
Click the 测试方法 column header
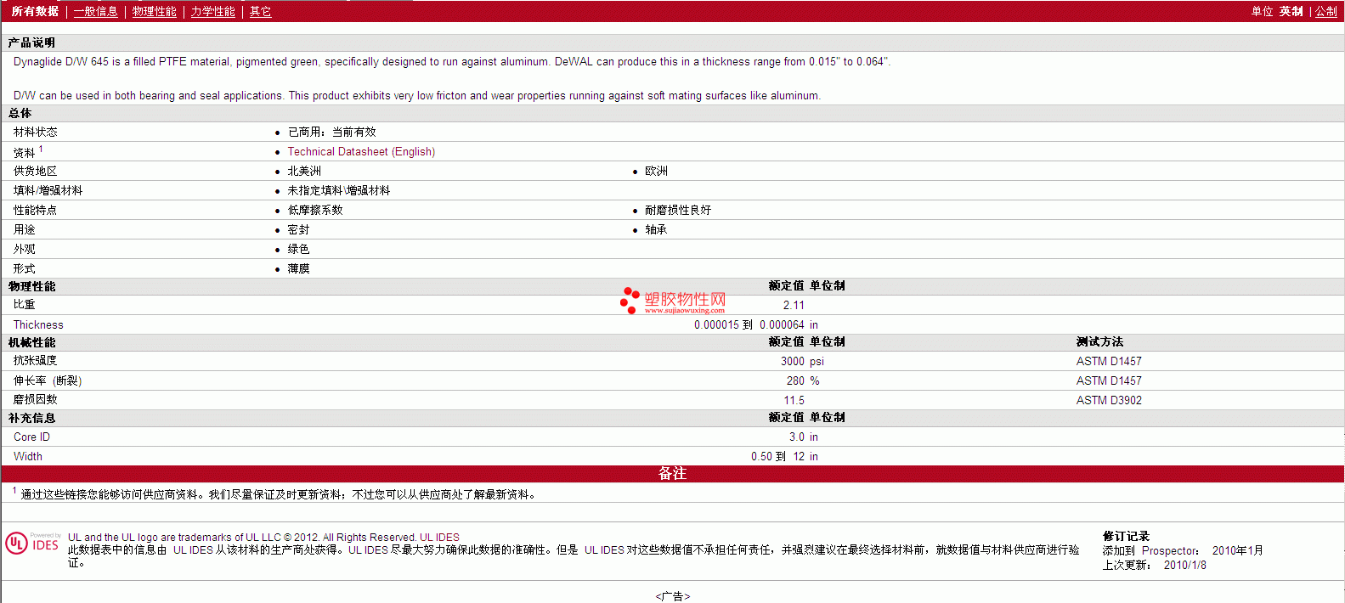coord(1099,341)
